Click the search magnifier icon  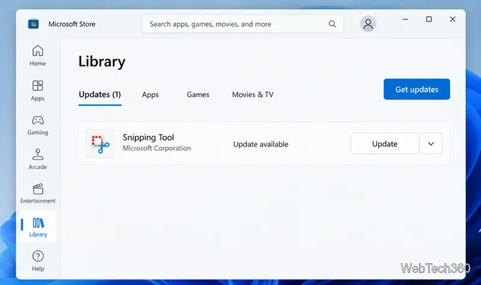[332, 24]
